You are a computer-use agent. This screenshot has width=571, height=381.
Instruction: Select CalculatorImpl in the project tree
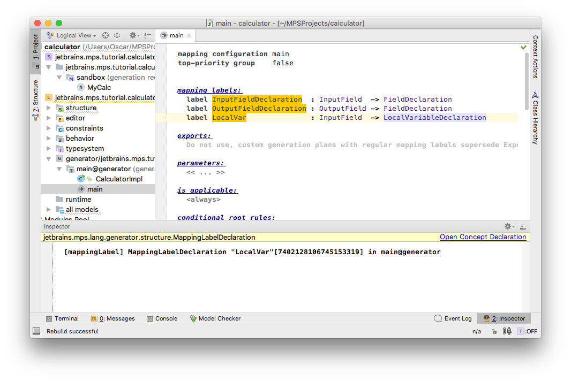119,179
